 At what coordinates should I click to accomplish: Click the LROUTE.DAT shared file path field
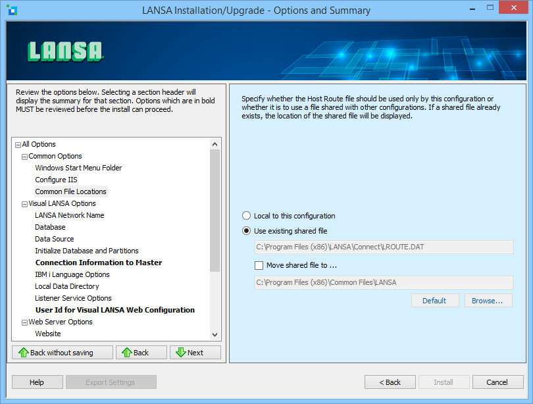coord(384,247)
